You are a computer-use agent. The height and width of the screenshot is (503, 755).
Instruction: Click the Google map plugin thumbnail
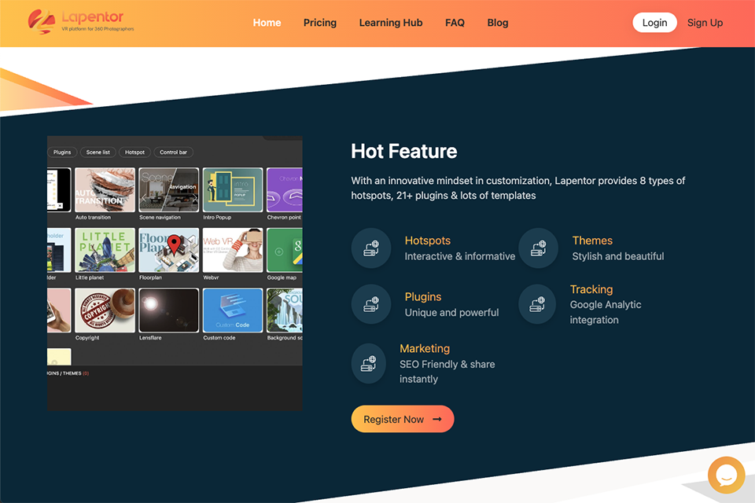[x=285, y=250]
